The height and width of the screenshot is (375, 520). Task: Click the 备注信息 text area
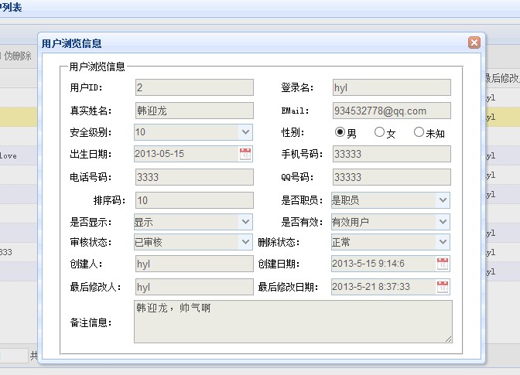tap(293, 322)
